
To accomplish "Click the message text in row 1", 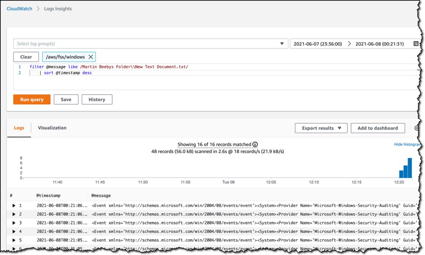I will click(x=254, y=205).
